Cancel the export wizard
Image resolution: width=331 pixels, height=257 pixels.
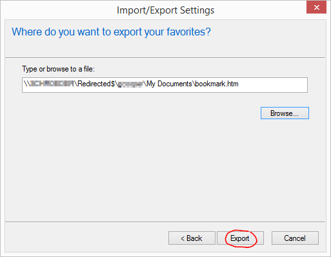[295, 238]
